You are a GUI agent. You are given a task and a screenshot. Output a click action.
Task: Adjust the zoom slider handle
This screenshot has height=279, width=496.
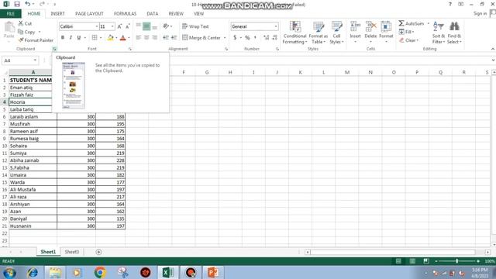tap(456, 261)
